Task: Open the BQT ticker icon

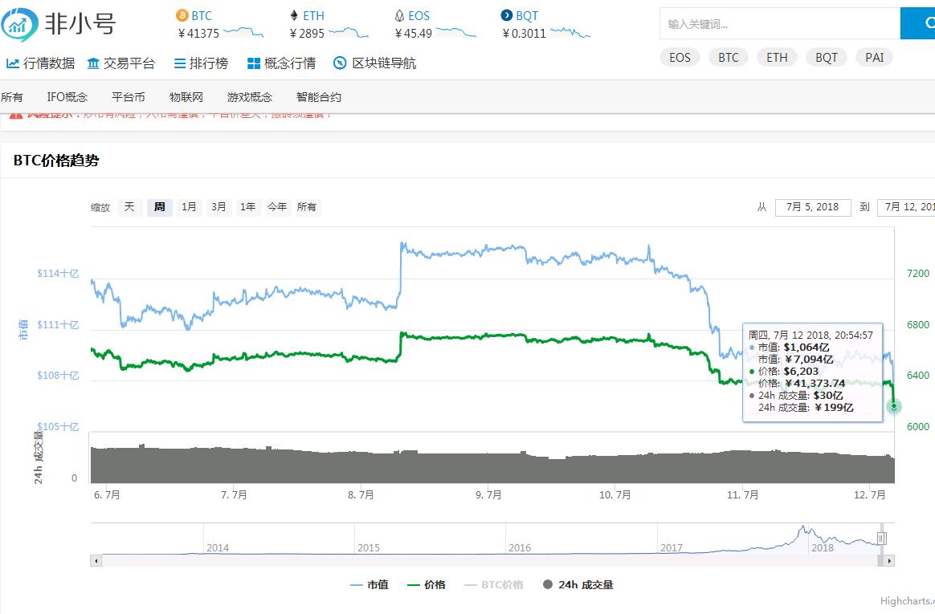Action: tap(507, 15)
